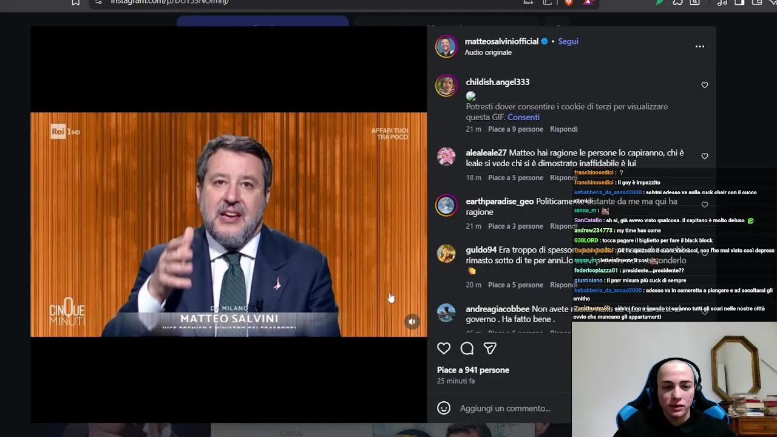Click the Matteo Salvini video player
The image size is (777, 437).
click(x=229, y=225)
